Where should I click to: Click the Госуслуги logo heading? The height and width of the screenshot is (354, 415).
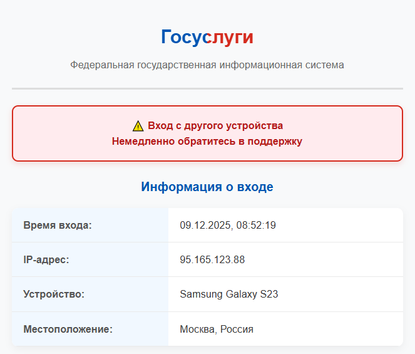[x=207, y=37]
